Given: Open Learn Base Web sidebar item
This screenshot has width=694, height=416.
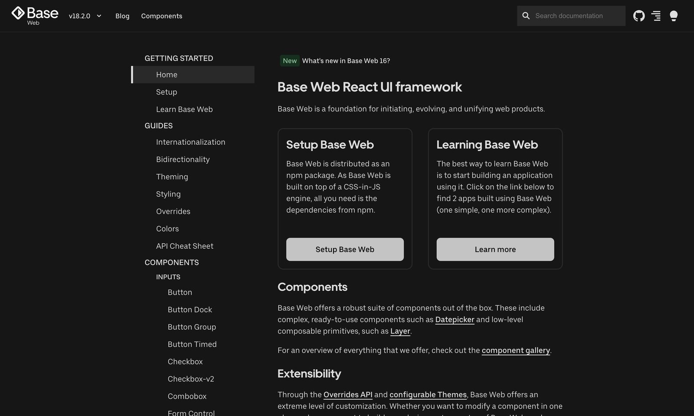Looking at the screenshot, I should tap(184, 109).
